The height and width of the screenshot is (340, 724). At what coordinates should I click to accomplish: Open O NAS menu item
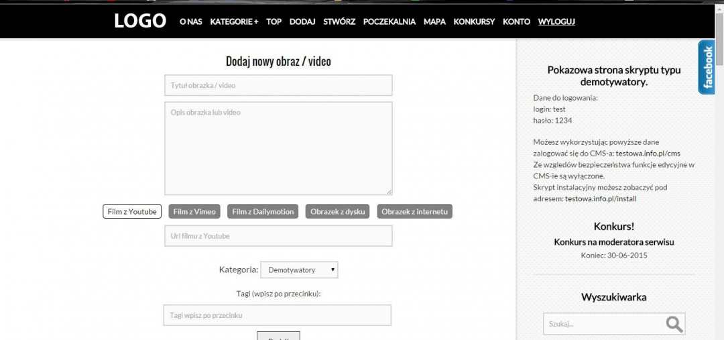pyautogui.click(x=190, y=21)
